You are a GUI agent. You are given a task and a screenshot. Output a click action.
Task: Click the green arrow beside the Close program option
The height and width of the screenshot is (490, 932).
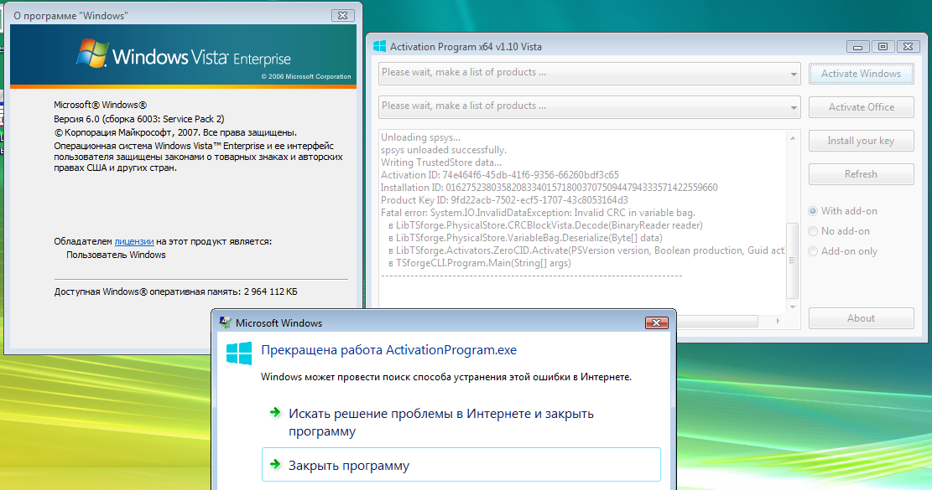click(275, 464)
